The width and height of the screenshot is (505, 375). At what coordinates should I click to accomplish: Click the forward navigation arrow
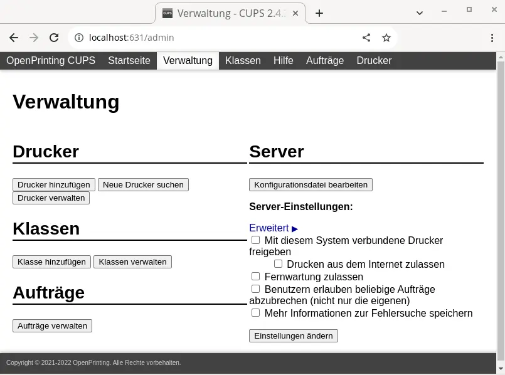pyautogui.click(x=34, y=38)
